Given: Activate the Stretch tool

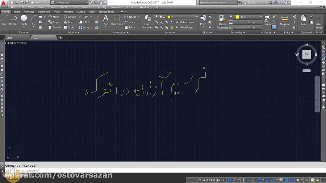Looking at the screenshot, I should 54,27.
